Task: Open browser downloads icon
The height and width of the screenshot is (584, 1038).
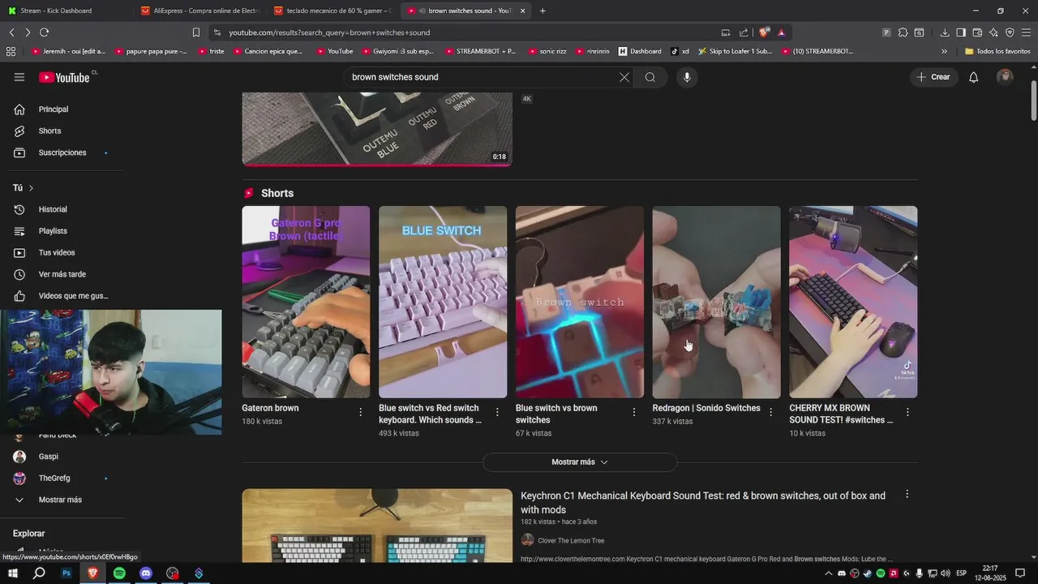Action: tap(945, 32)
